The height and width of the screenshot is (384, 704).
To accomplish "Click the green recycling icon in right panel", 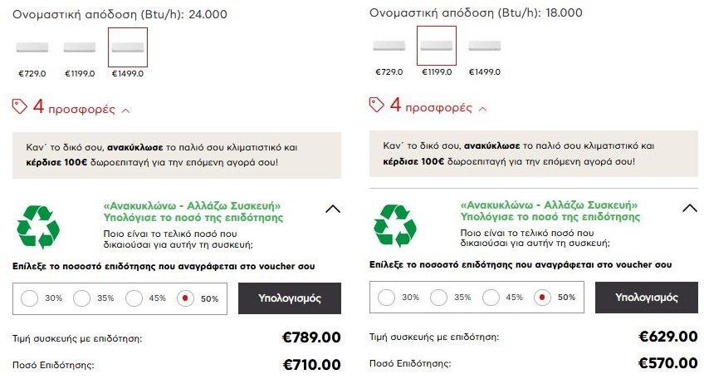I will tap(395, 225).
